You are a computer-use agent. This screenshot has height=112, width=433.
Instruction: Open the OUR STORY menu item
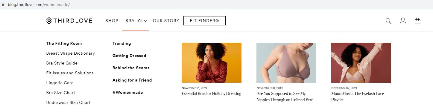166,21
